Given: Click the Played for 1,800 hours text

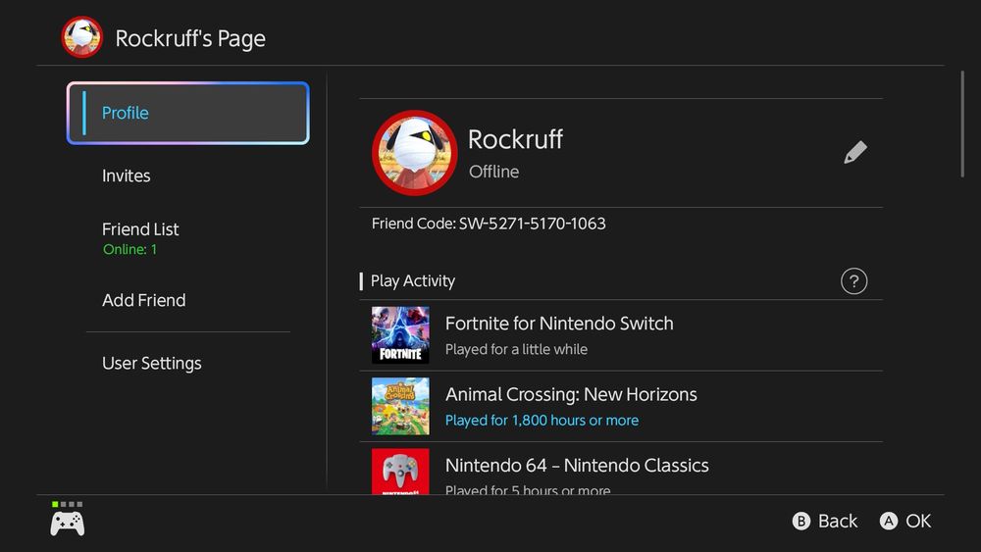Looking at the screenshot, I should pos(542,420).
